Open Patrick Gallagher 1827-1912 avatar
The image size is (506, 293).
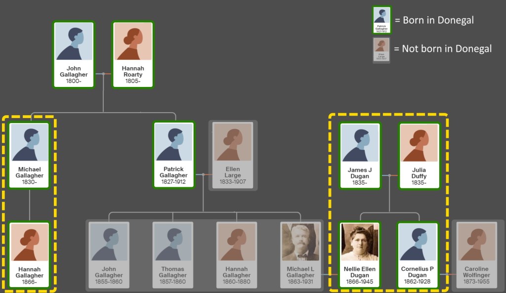[173, 142]
